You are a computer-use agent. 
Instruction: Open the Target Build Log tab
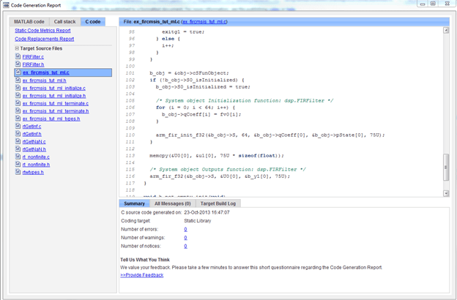click(216, 203)
